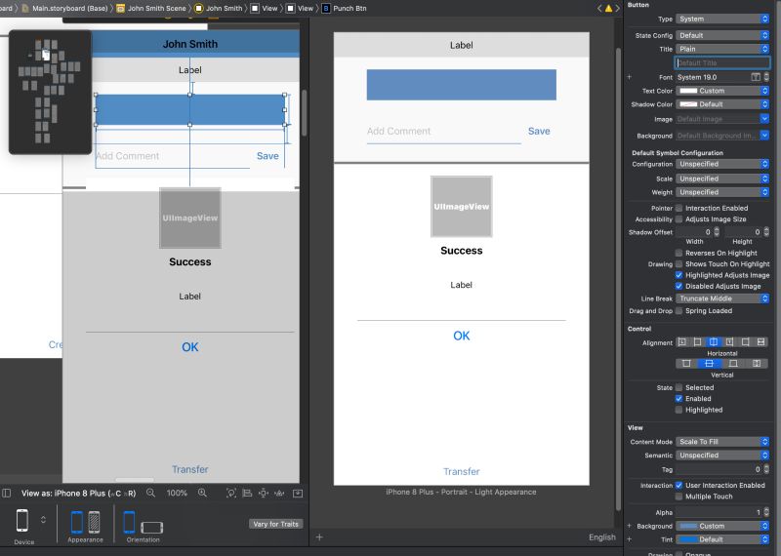This screenshot has width=781, height=556.
Task: Click Punch Btn breadcrumb item
Action: 345,8
